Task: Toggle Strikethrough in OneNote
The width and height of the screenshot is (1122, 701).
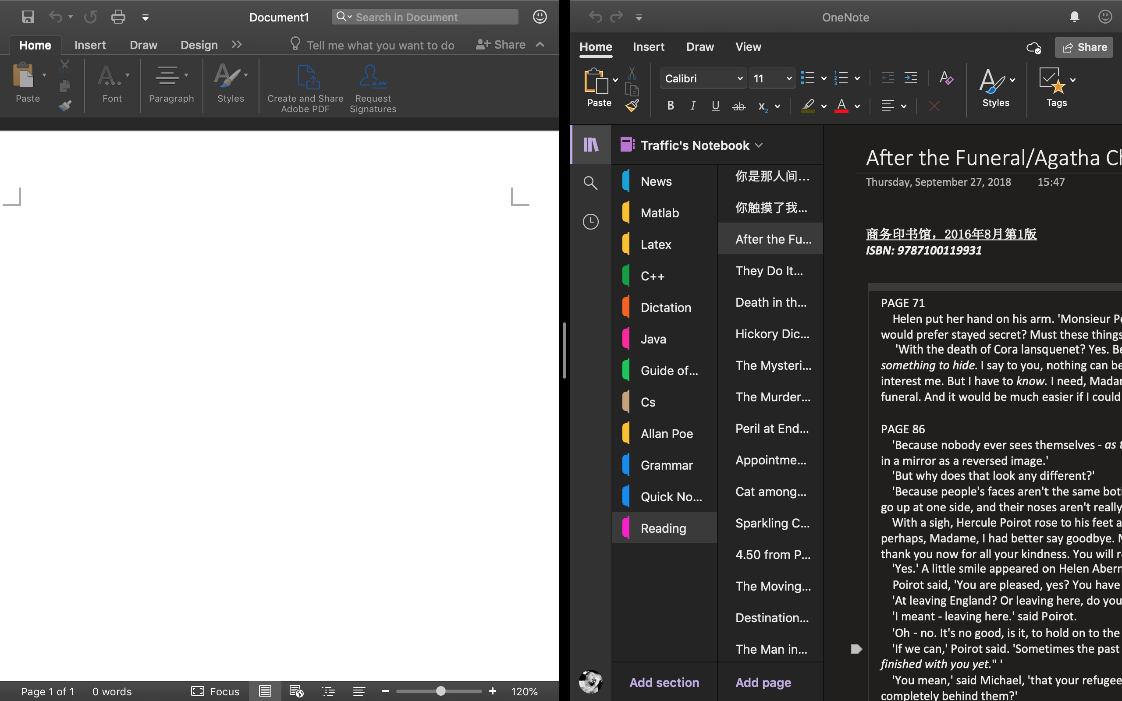Action: pyautogui.click(x=739, y=106)
